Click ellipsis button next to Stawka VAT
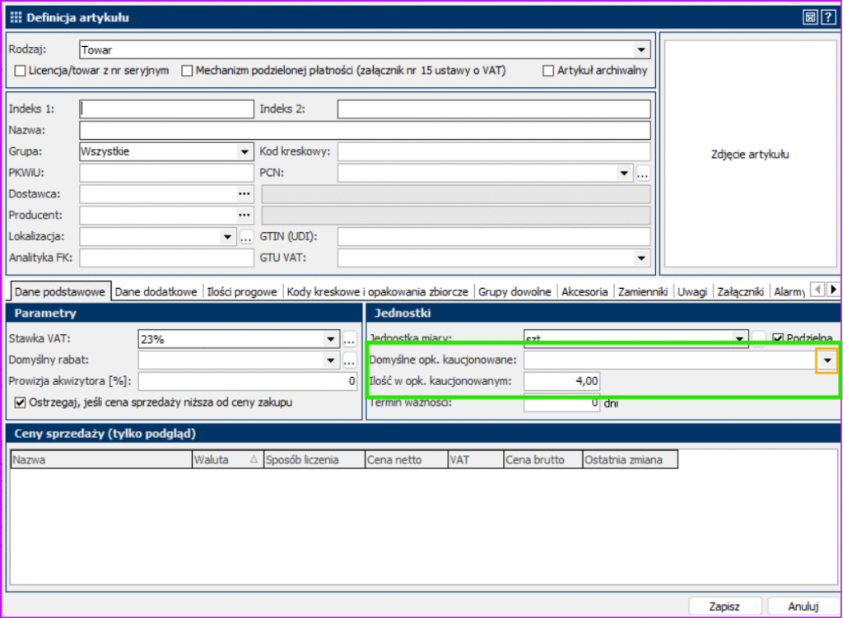The width and height of the screenshot is (843, 618). [349, 339]
